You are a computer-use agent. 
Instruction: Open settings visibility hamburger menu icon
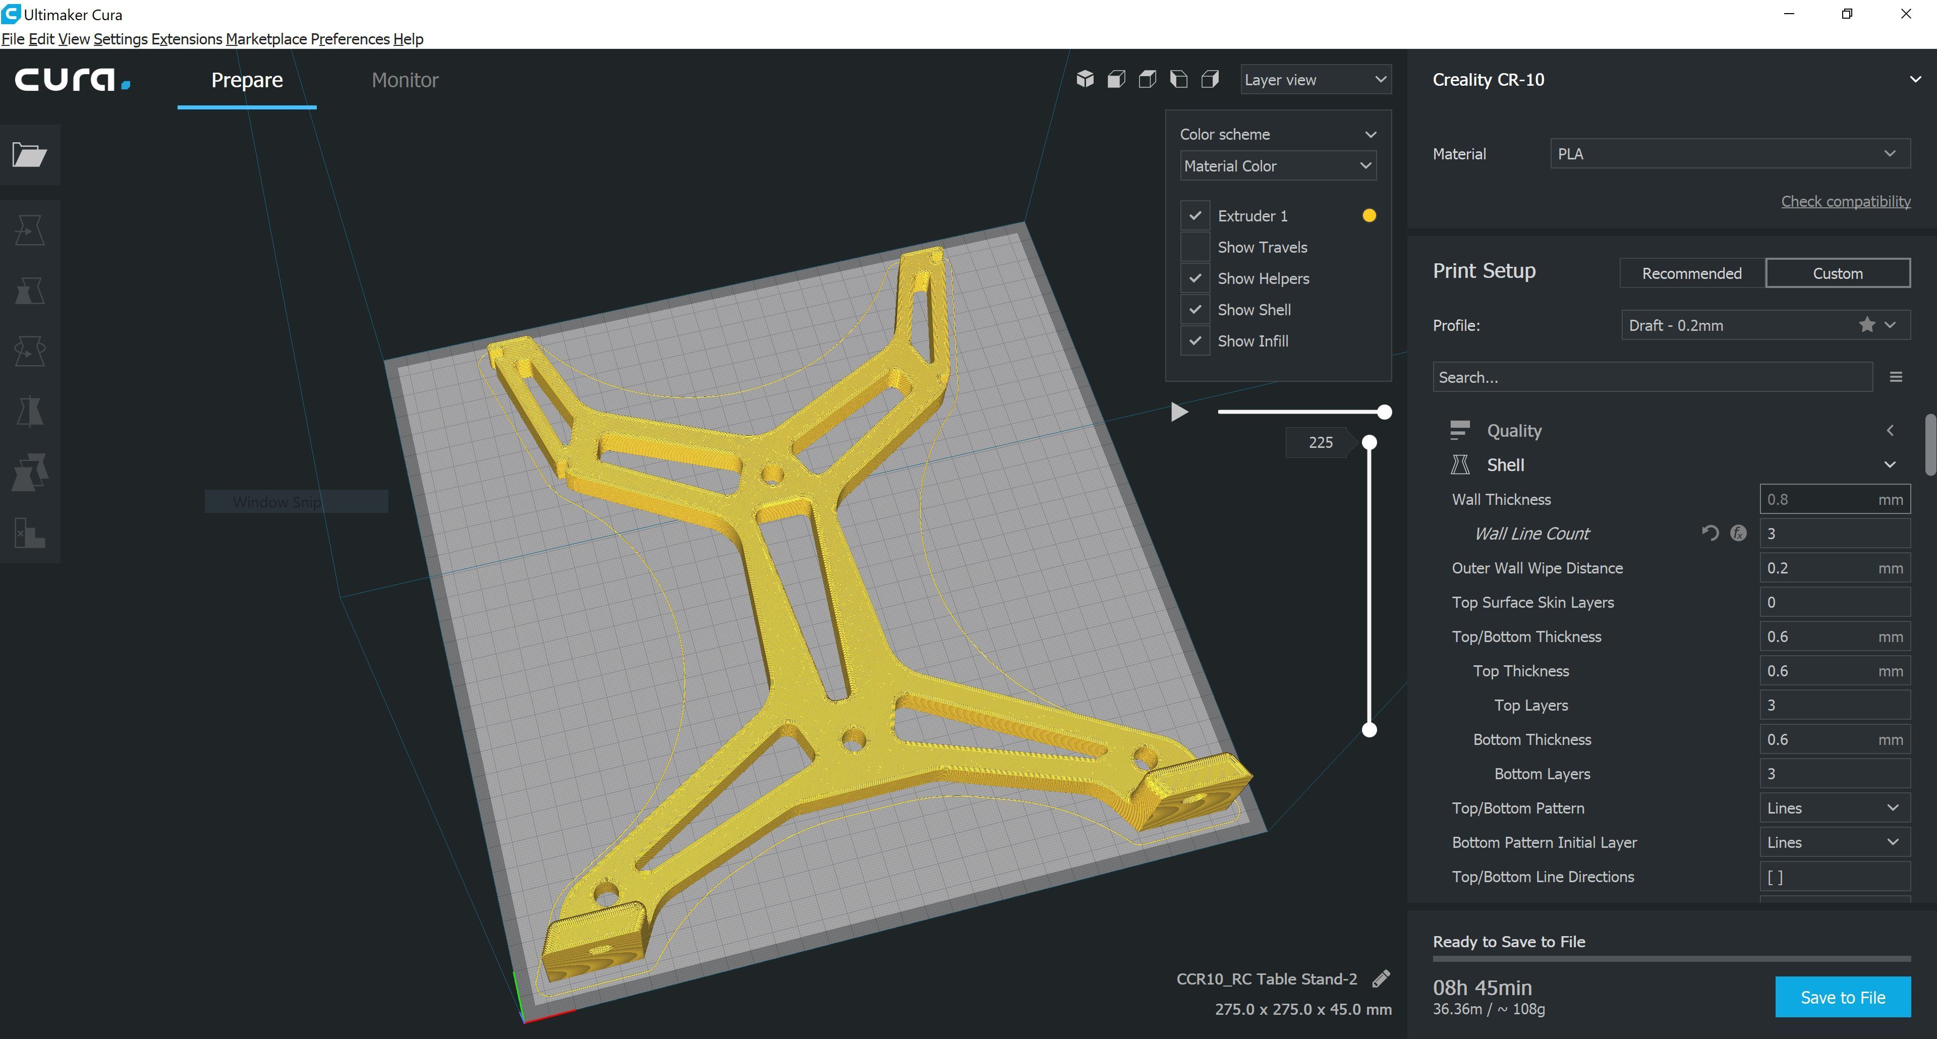pyautogui.click(x=1896, y=377)
